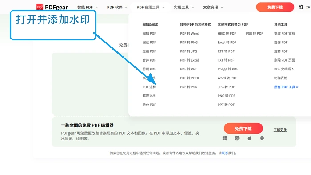Open RTF 转 PDF tool
Viewport: 311px width, 175px height.
coord(226,51)
